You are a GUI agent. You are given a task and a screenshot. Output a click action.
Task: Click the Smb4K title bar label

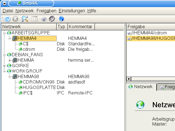coord(30,3)
